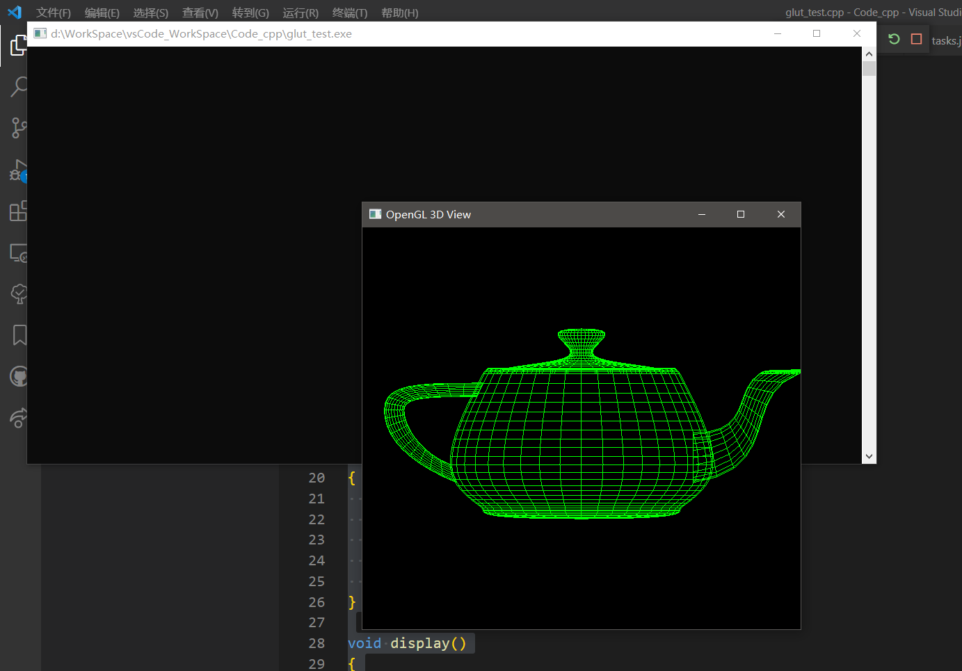Maximize the OpenGL 3D View window
962x671 pixels.
(740, 214)
